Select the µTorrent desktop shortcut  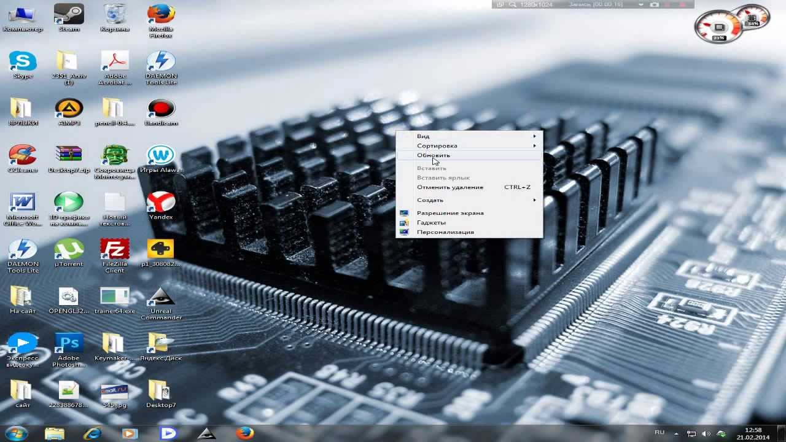69,253
